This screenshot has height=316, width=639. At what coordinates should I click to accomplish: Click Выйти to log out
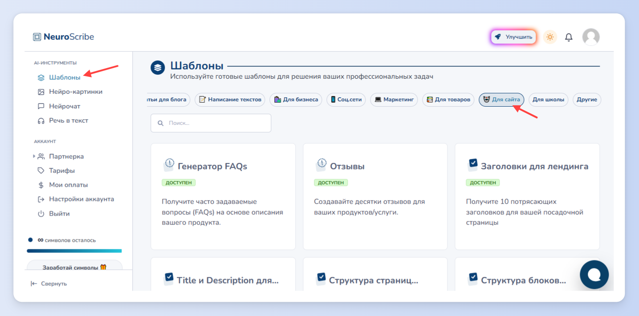tap(59, 214)
